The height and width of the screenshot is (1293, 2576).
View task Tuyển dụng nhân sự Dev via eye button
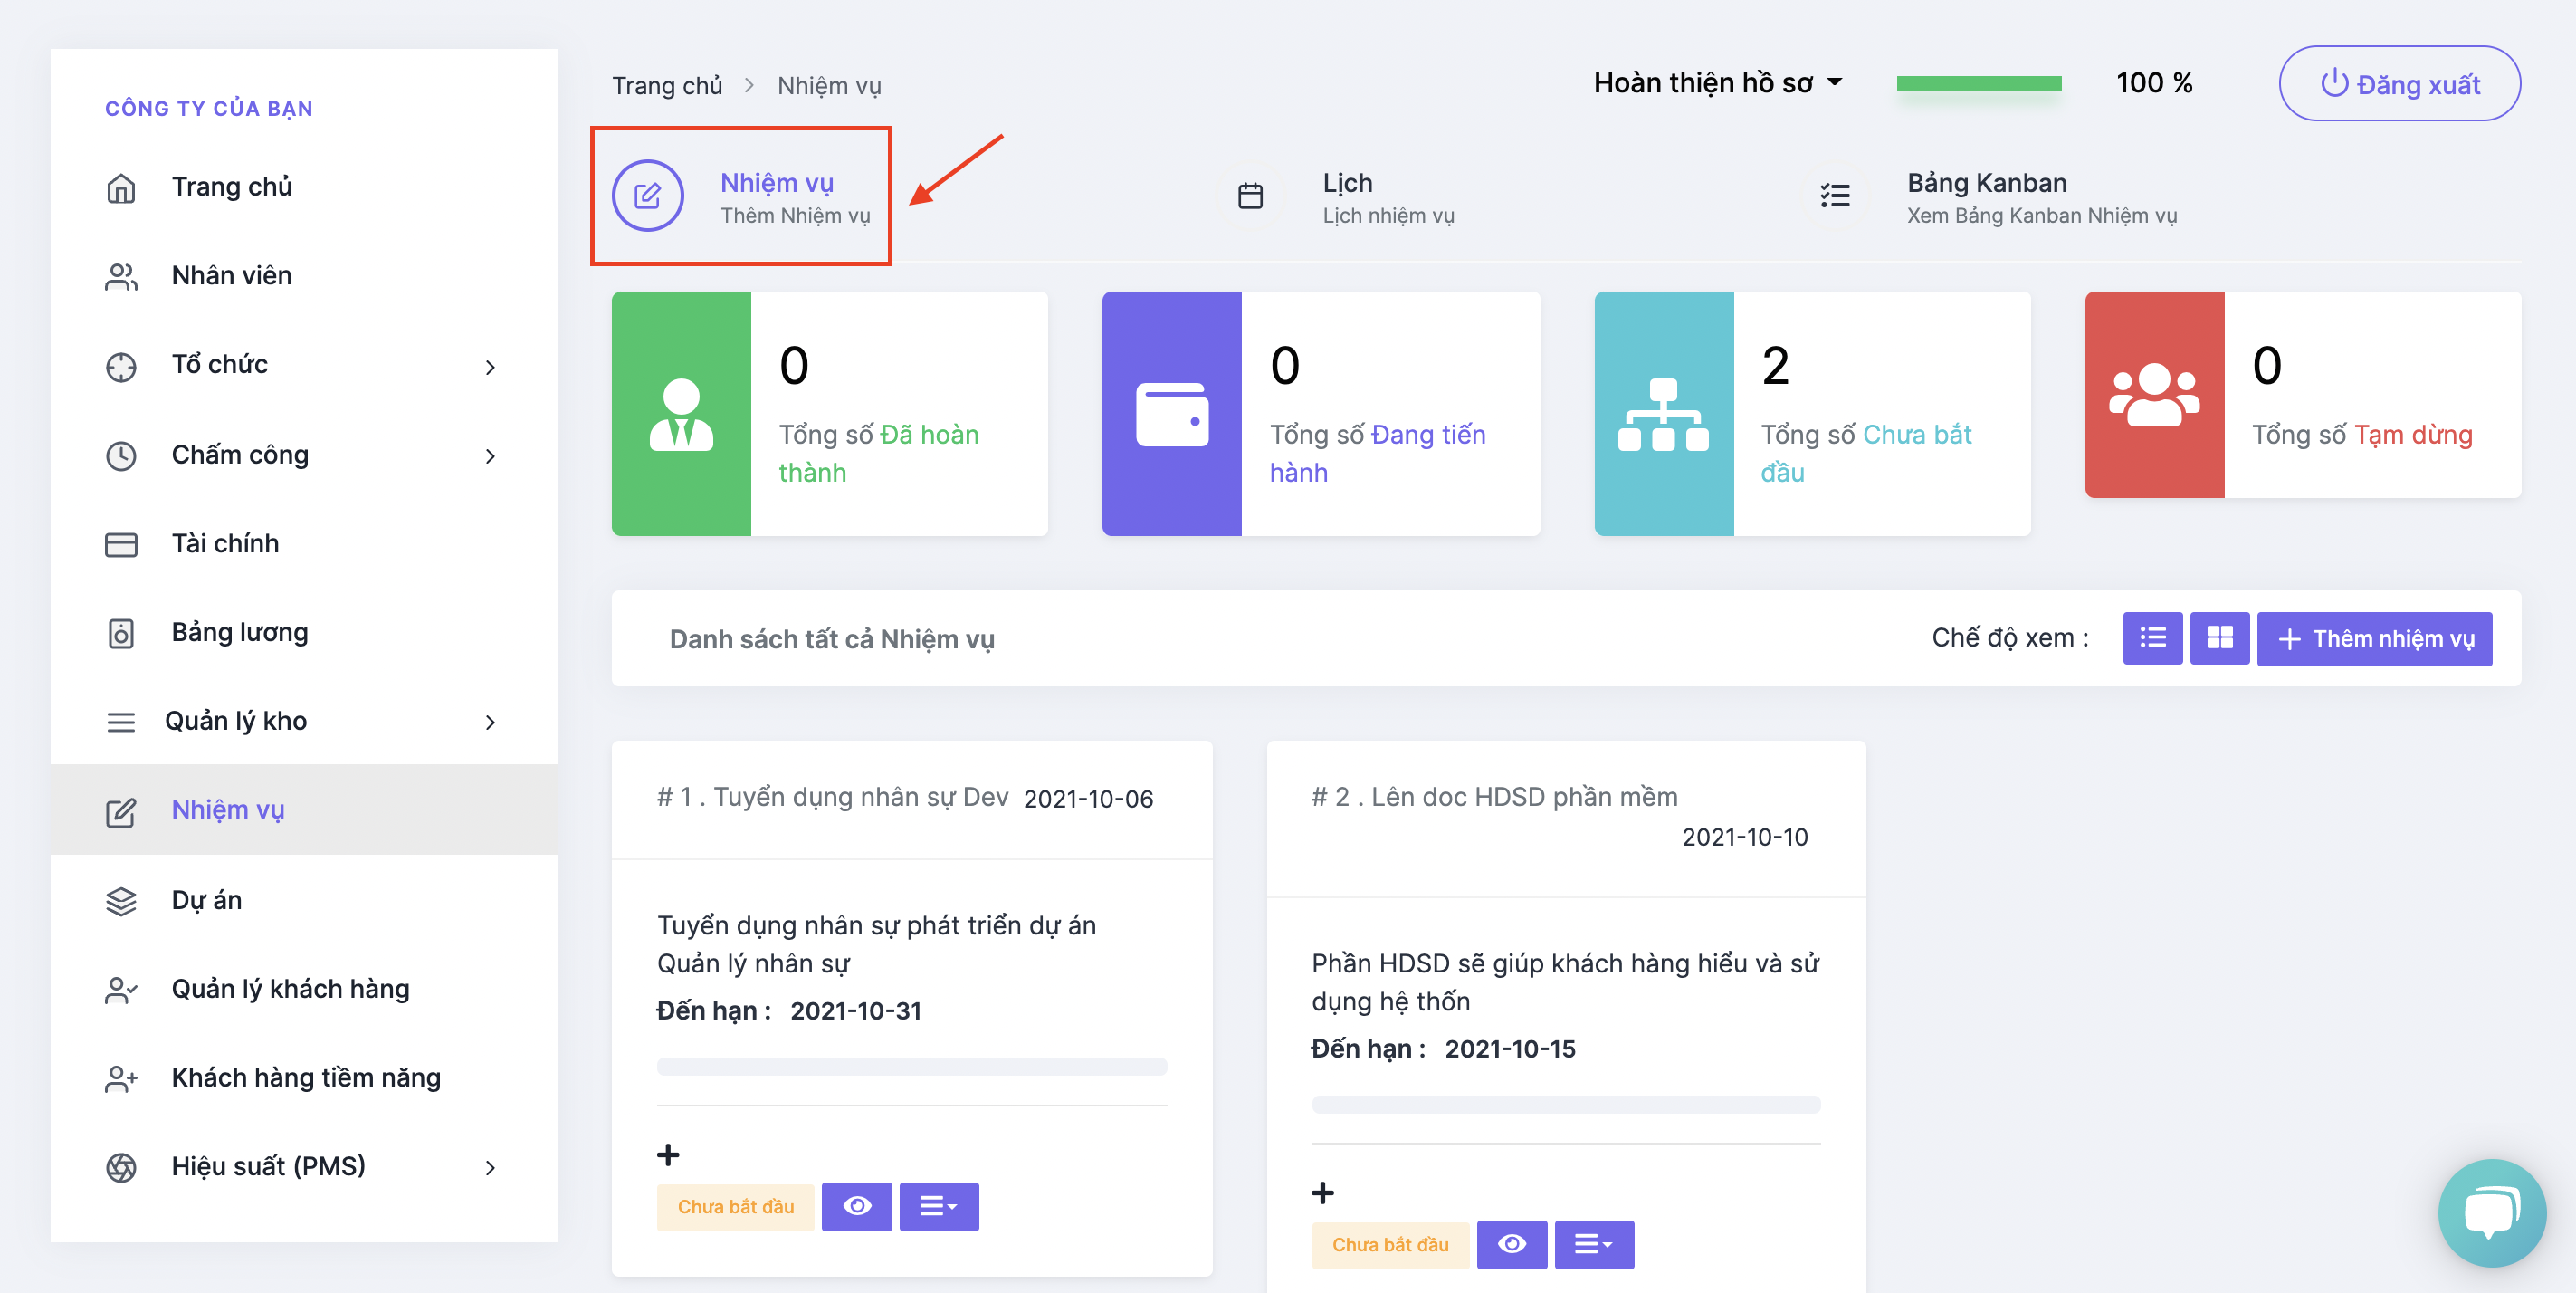(x=857, y=1206)
